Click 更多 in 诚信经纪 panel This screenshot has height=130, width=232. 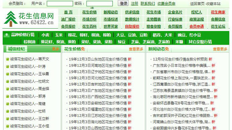click(x=55, y=49)
